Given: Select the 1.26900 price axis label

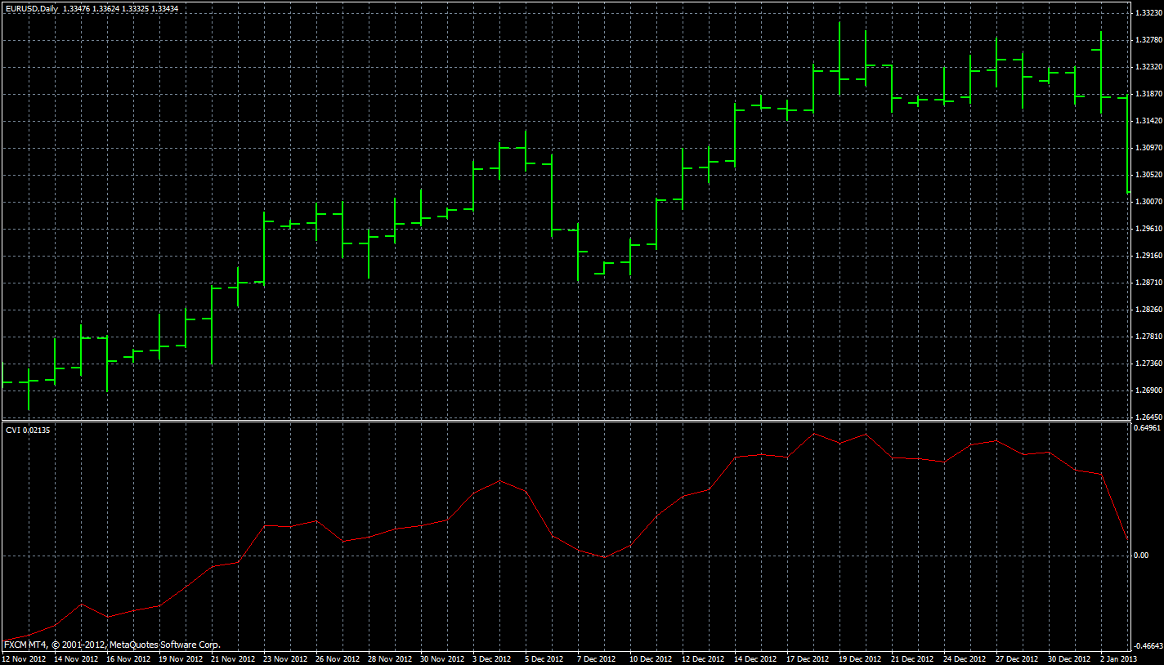Looking at the screenshot, I should click(x=1148, y=391).
